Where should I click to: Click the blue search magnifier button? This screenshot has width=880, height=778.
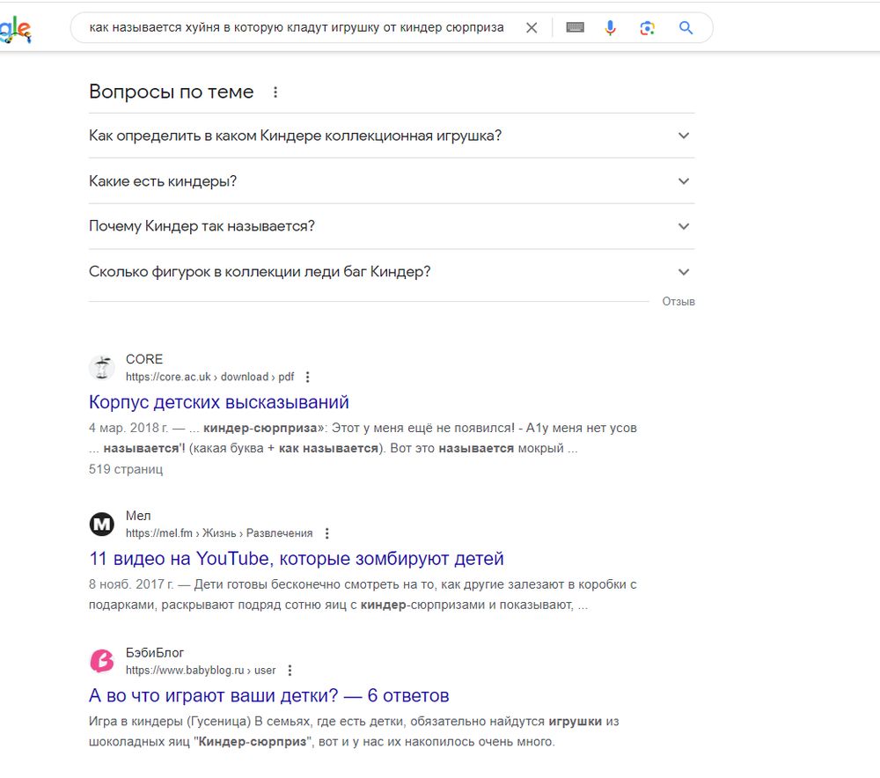click(x=686, y=28)
